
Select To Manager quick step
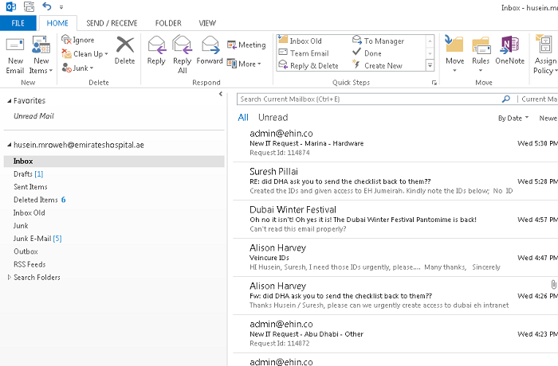[378, 41]
